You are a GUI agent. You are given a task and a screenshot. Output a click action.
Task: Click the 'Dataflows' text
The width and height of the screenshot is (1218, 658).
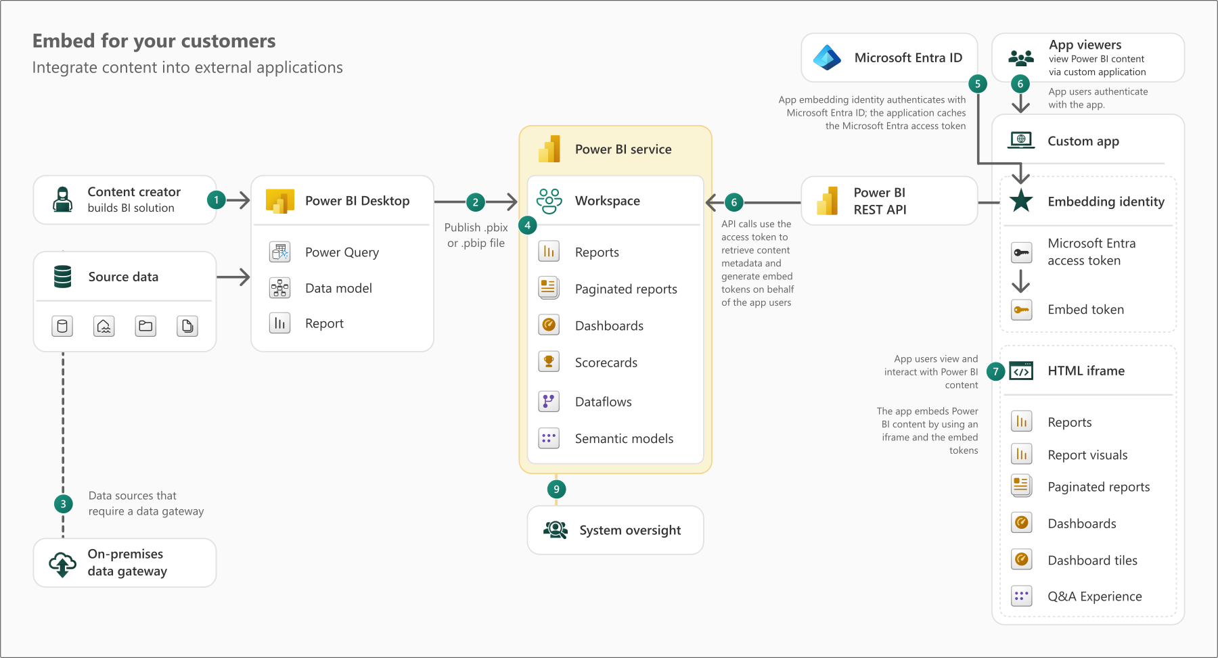click(x=603, y=402)
